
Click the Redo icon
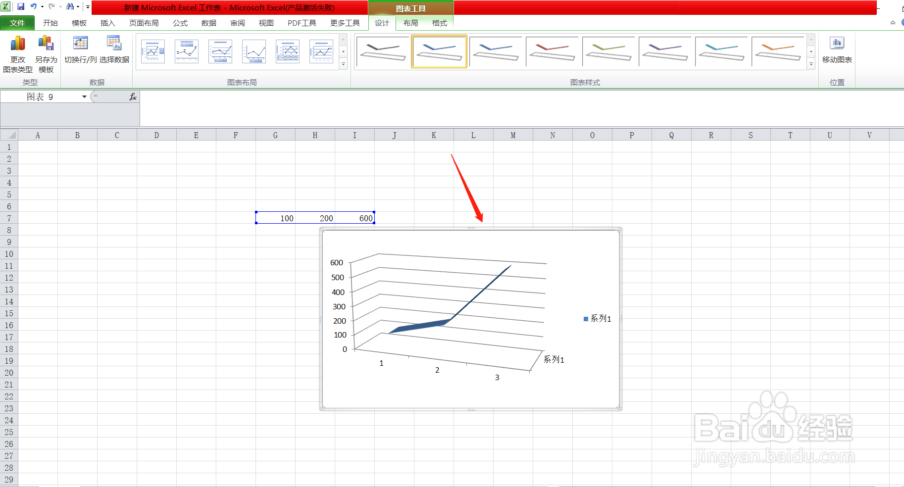coord(51,7)
